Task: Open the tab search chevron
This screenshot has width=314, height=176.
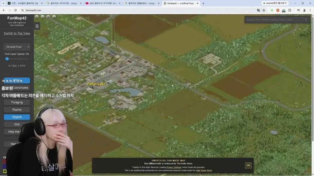Action: coord(3,3)
